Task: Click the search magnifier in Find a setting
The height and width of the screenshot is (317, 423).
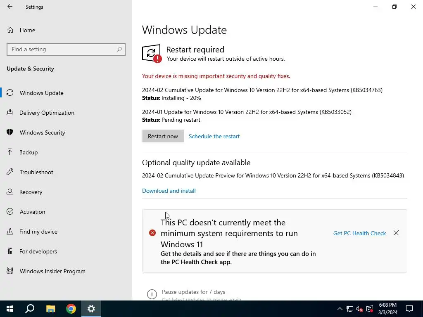Action: [x=119, y=50]
